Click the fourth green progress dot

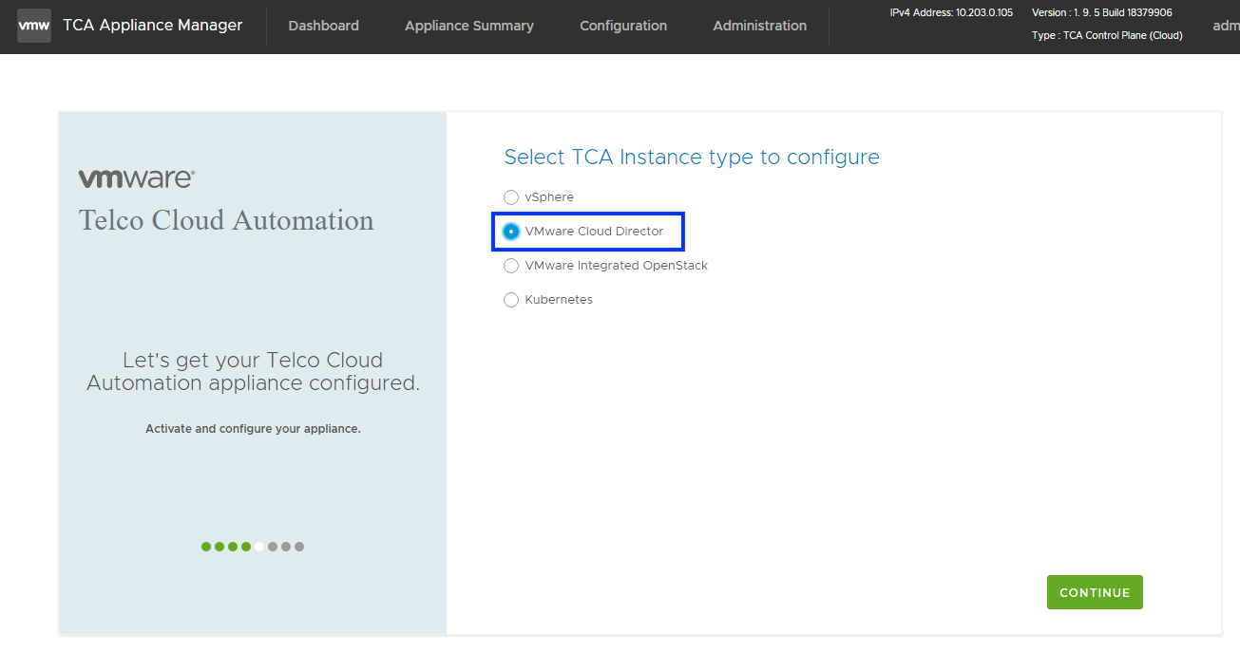246,547
